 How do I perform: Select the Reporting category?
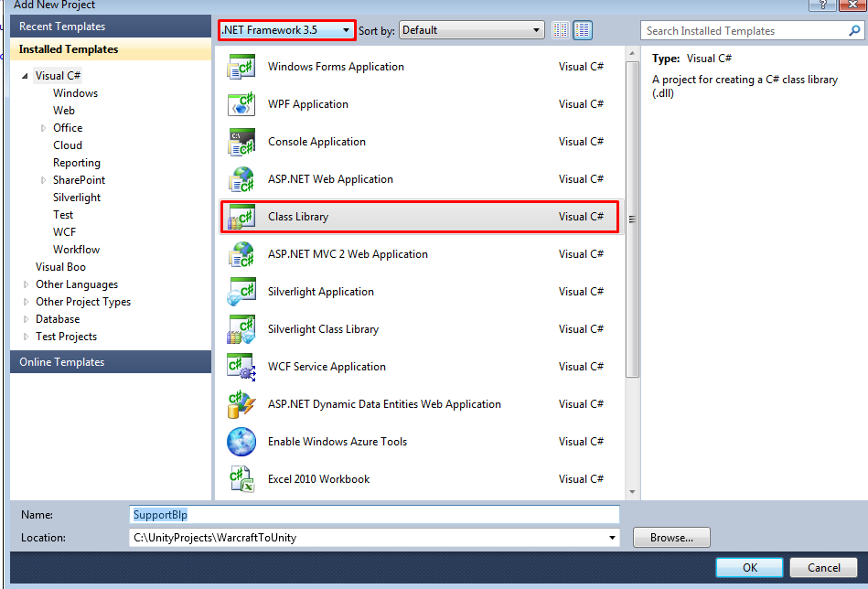click(77, 163)
